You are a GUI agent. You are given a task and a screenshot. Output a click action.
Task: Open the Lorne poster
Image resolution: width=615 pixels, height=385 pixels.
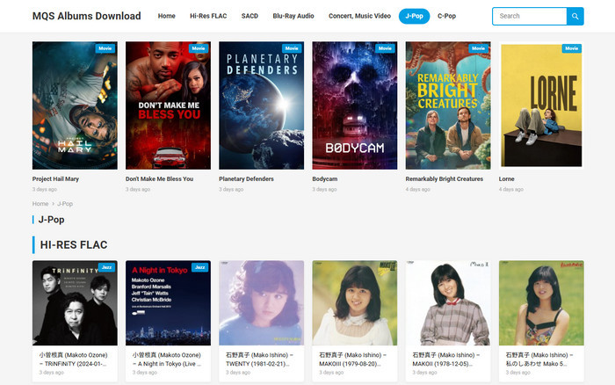point(541,105)
